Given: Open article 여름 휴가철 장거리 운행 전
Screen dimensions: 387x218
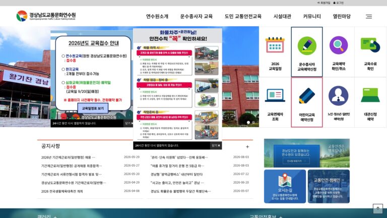Looking at the screenshot, I should pos(177,166).
